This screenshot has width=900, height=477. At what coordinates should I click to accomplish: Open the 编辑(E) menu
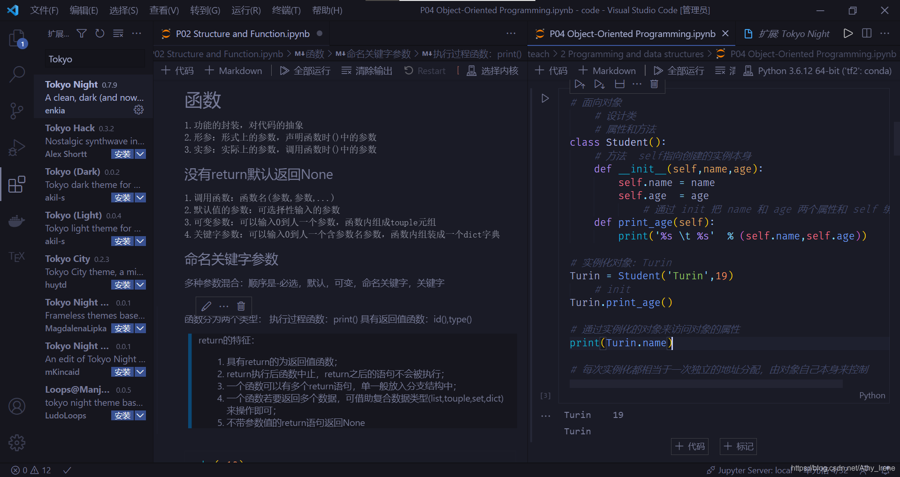[84, 10]
